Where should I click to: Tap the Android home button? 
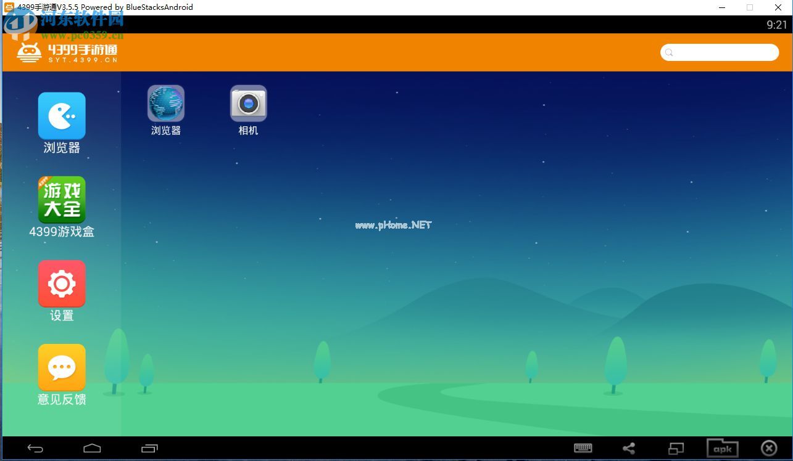coord(92,449)
